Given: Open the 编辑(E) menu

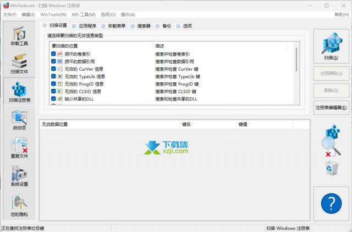Looking at the screenshot, I should (28, 15).
